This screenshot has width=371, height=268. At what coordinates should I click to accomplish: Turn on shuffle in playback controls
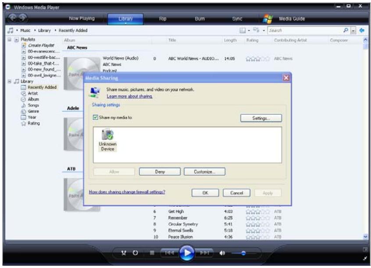[125, 253]
